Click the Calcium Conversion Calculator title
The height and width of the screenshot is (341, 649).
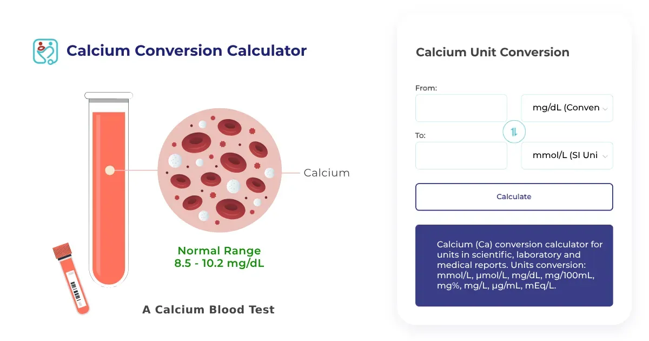tap(186, 51)
